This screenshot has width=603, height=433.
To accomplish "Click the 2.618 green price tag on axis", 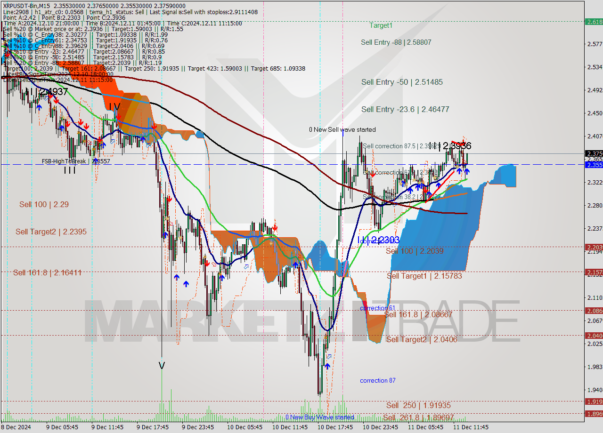I will pyautogui.click(x=594, y=22).
